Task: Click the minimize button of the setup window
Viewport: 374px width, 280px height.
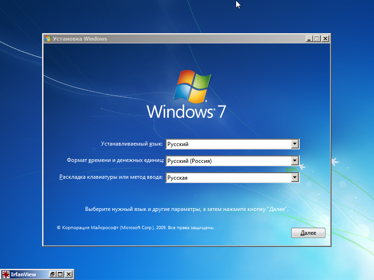Action: pos(309,39)
